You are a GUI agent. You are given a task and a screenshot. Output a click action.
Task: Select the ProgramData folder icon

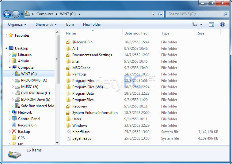68,93
